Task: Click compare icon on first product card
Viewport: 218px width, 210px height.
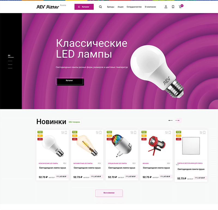Action: pos(62,133)
